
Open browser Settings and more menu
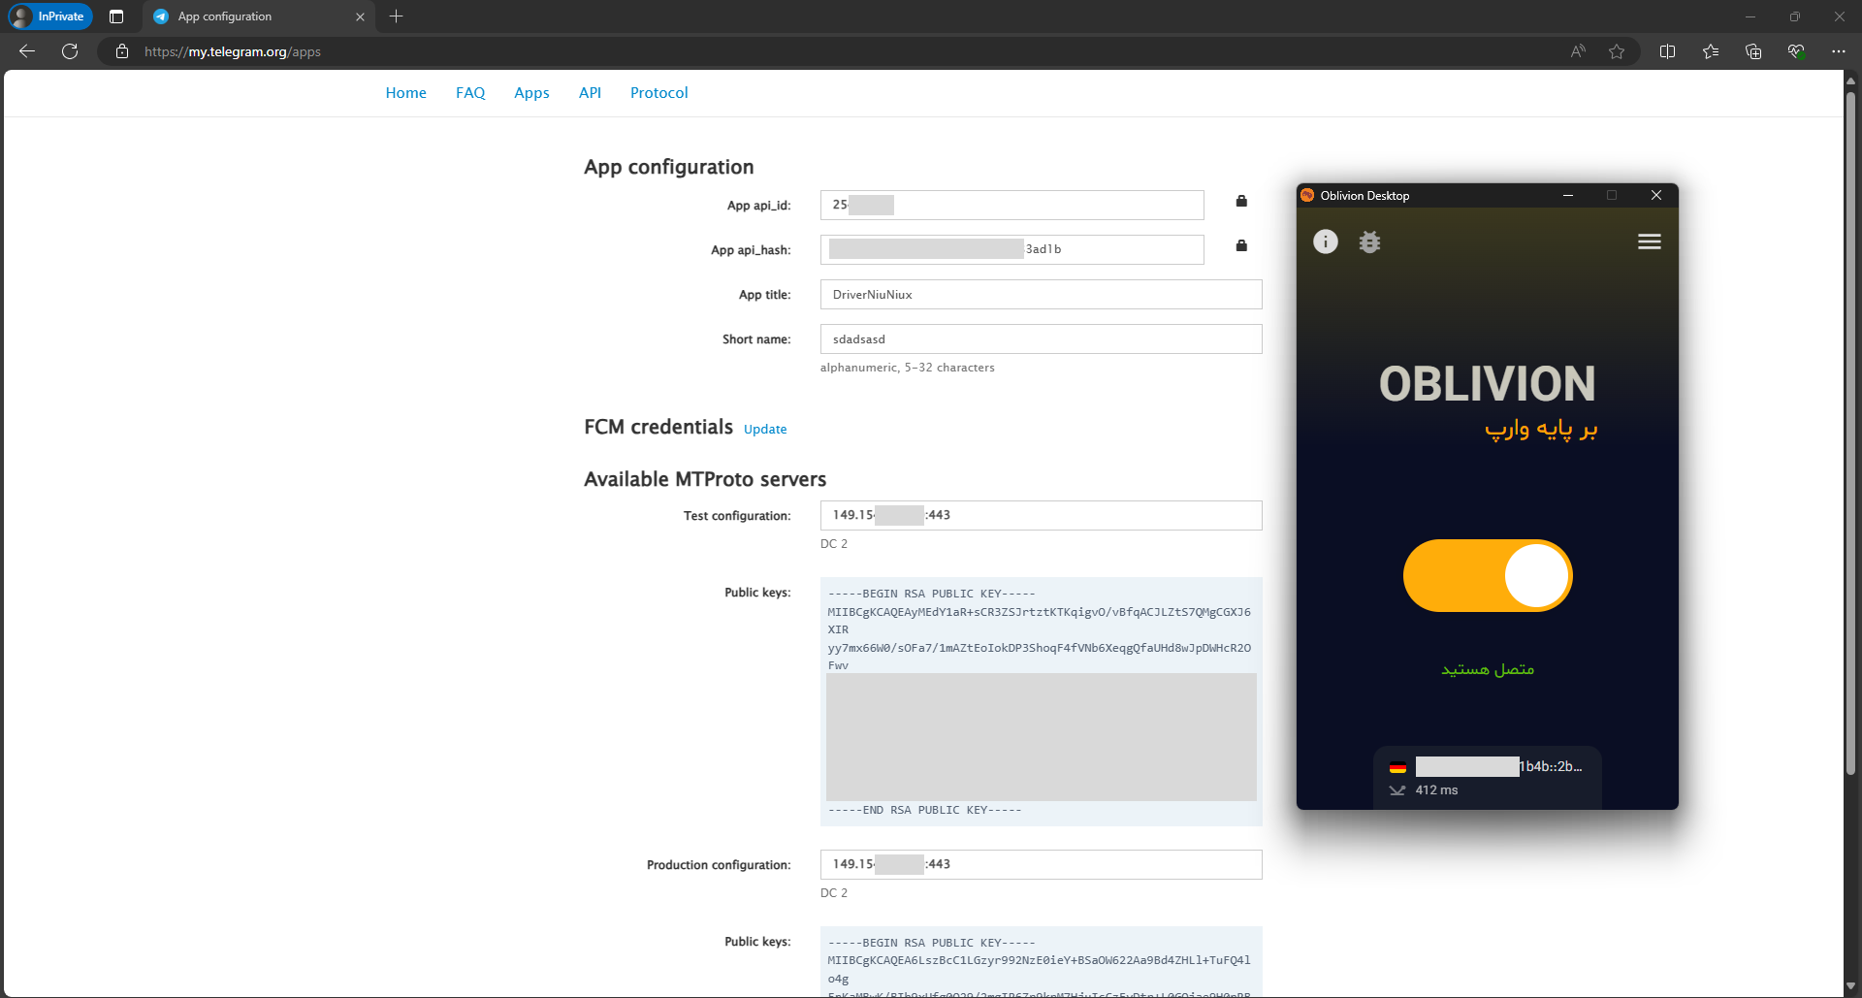pyautogui.click(x=1839, y=51)
